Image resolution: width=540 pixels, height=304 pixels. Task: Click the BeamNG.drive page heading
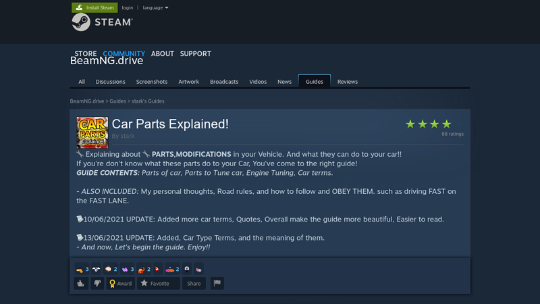click(107, 61)
